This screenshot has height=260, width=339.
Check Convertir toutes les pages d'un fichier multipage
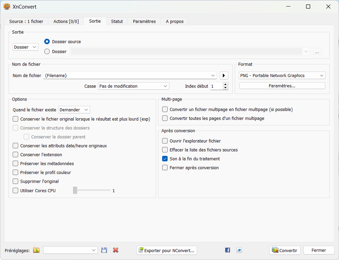coord(165,118)
